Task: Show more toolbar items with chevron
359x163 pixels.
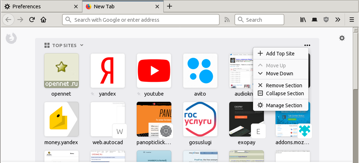Action: (x=338, y=20)
